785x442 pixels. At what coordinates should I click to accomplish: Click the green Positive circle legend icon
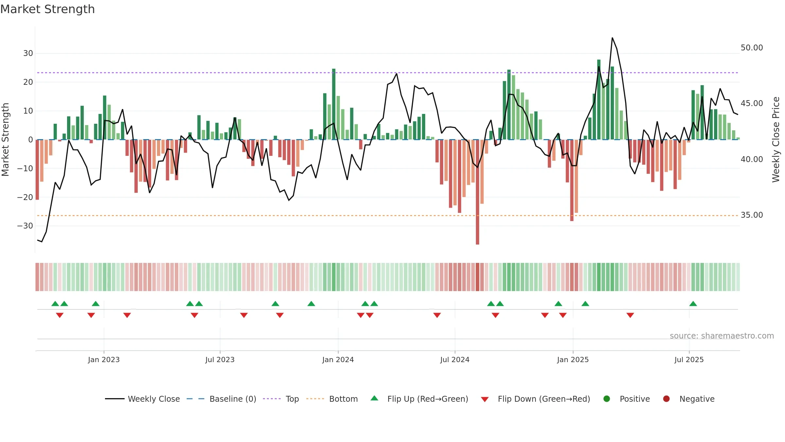607,399
